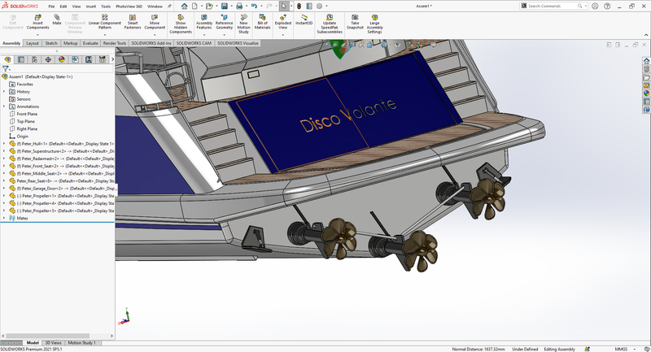
Task: Click the Home welcome icon
Action: pos(184,6)
